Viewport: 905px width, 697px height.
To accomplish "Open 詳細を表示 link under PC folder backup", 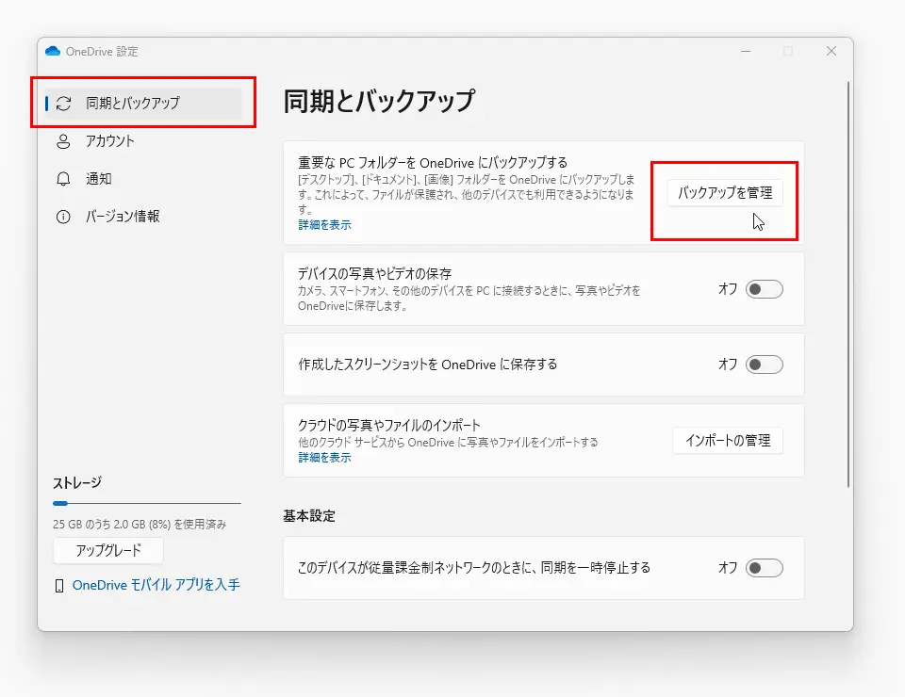I will (x=324, y=225).
